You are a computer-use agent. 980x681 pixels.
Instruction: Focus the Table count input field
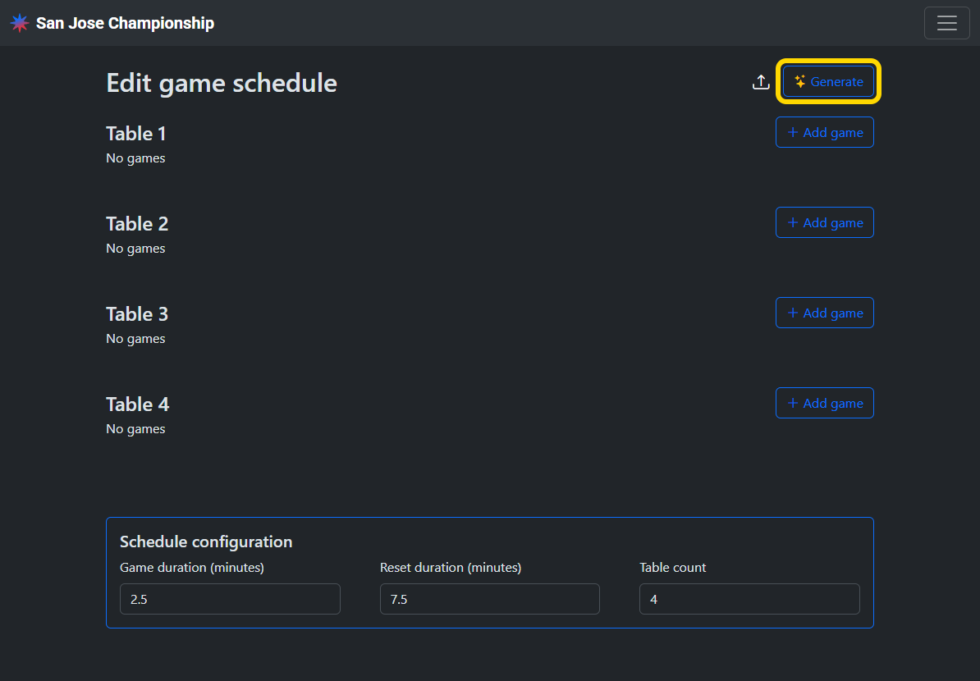point(749,599)
